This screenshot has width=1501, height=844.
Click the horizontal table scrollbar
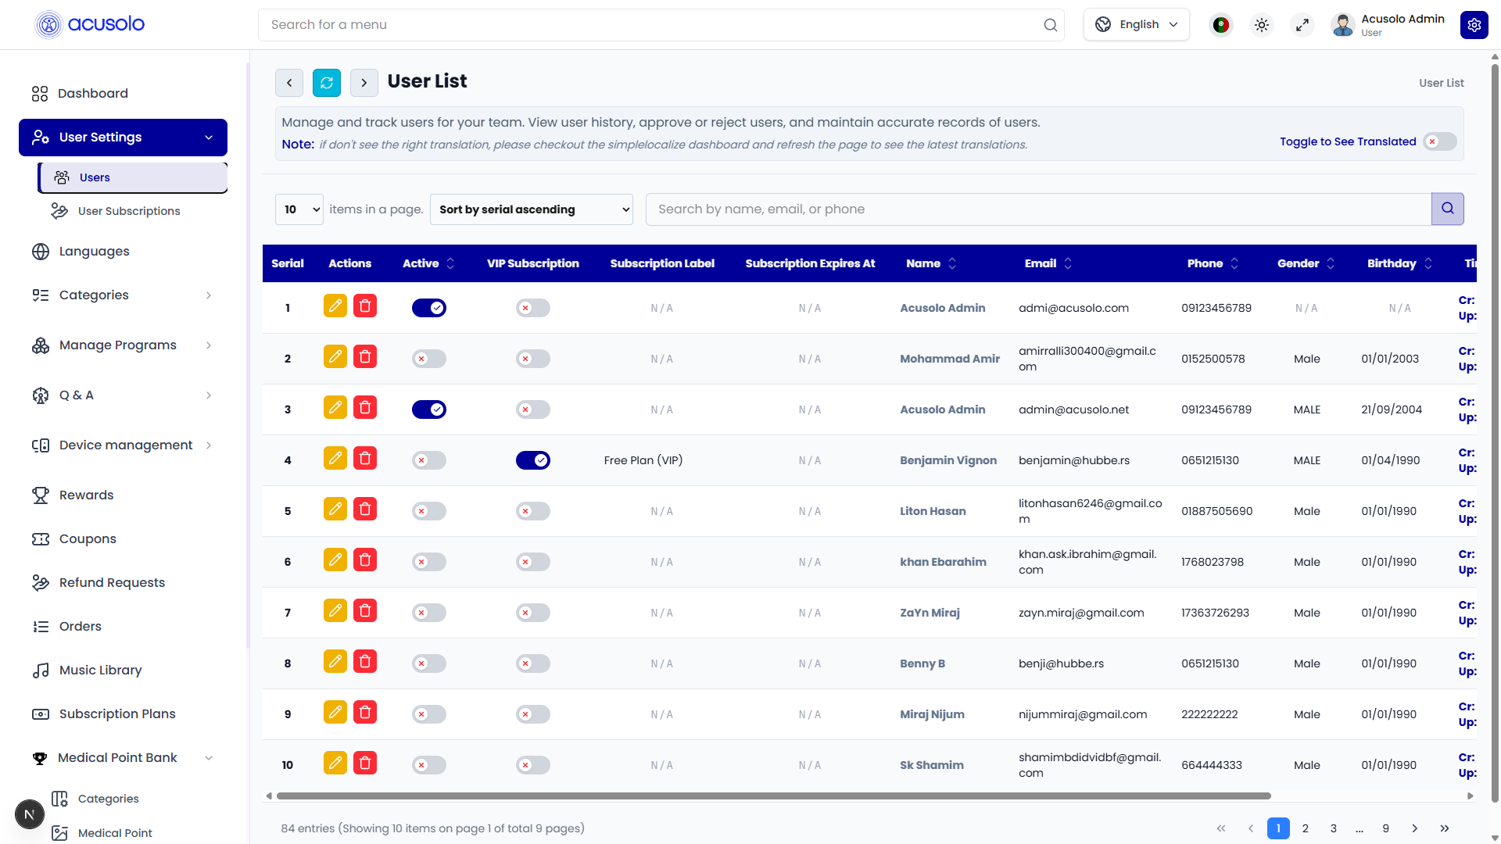coord(774,796)
